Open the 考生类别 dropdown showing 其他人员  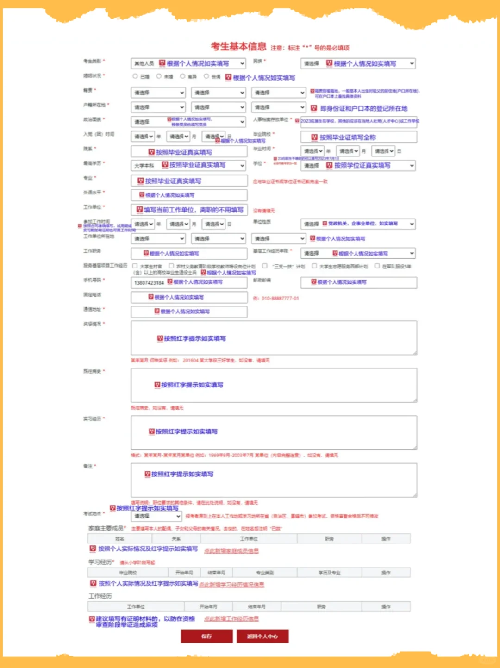(x=188, y=63)
